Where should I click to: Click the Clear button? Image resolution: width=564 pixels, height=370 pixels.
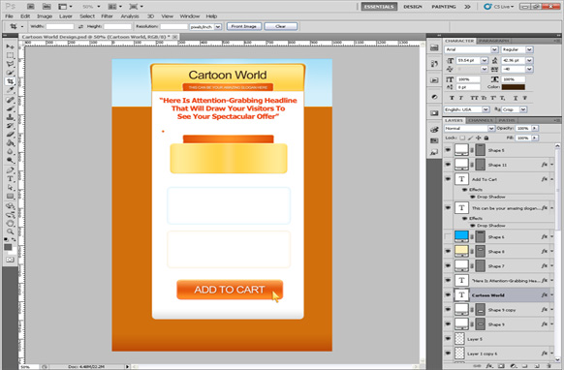tap(281, 26)
